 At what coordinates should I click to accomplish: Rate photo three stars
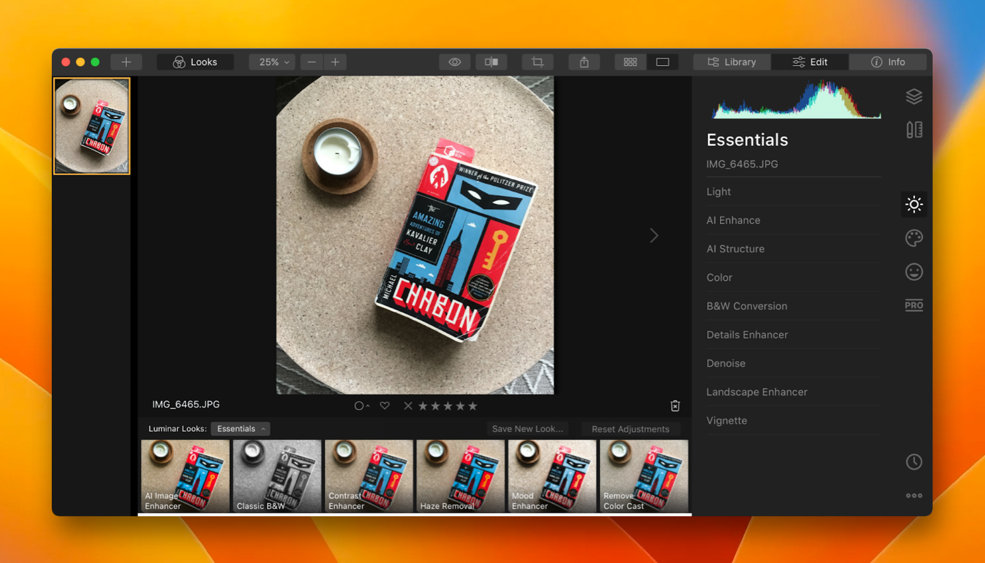coord(448,406)
